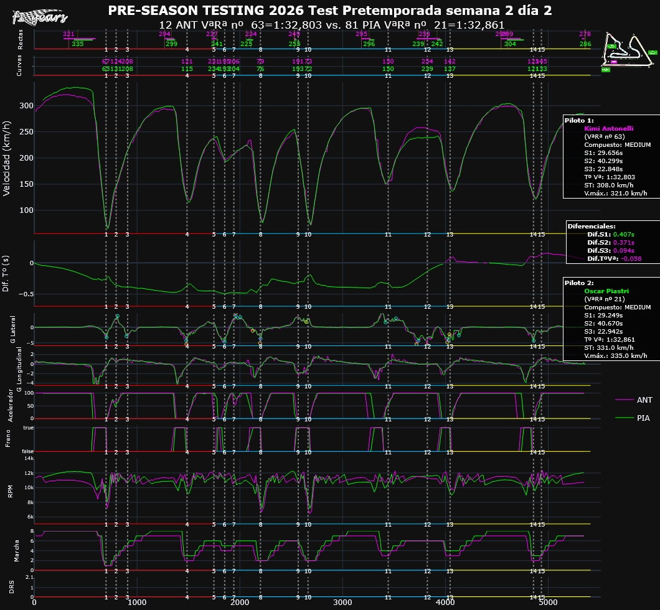This screenshot has height=610, width=660.
Task: Click the green PIA legend line swatch
Action: [625, 417]
